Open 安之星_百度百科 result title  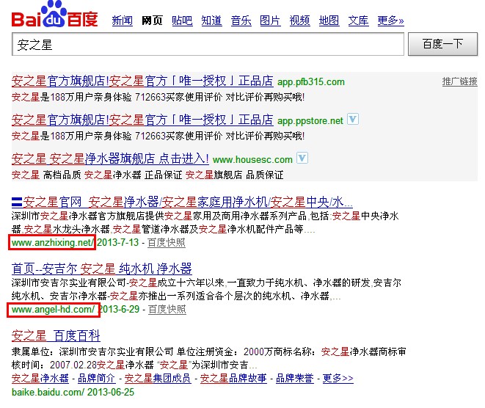click(x=56, y=335)
